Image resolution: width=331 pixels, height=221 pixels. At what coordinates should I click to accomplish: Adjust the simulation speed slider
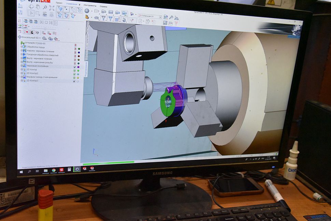(45, 28)
